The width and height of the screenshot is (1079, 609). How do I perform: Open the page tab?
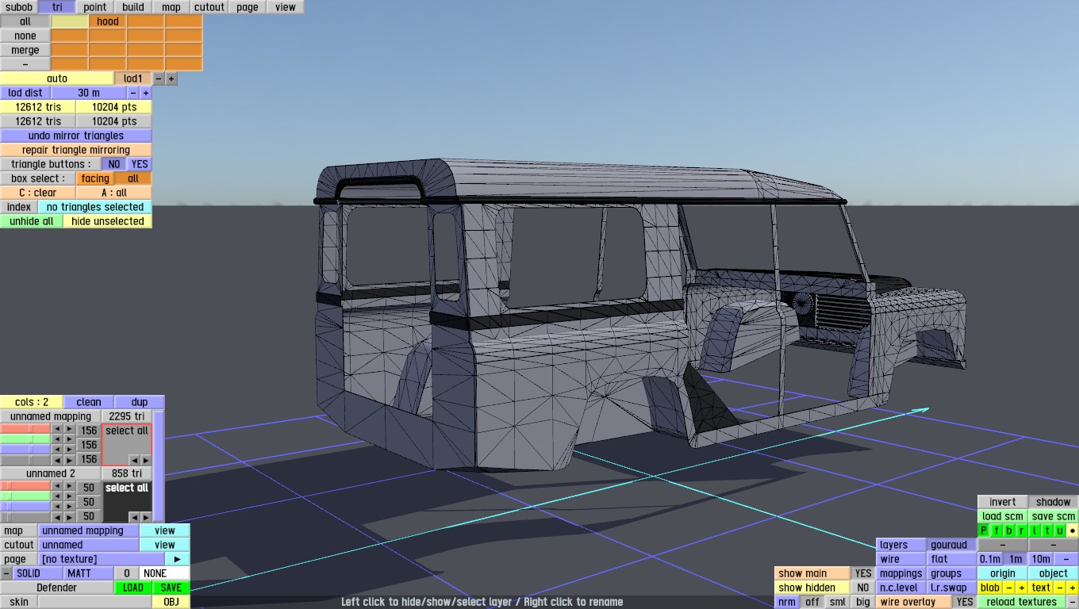point(248,7)
